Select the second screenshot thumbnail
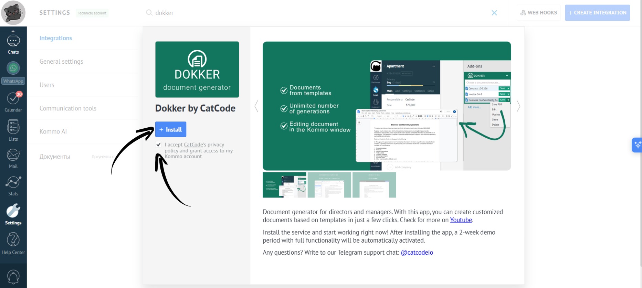Screen dimensions: 642x288 329,185
